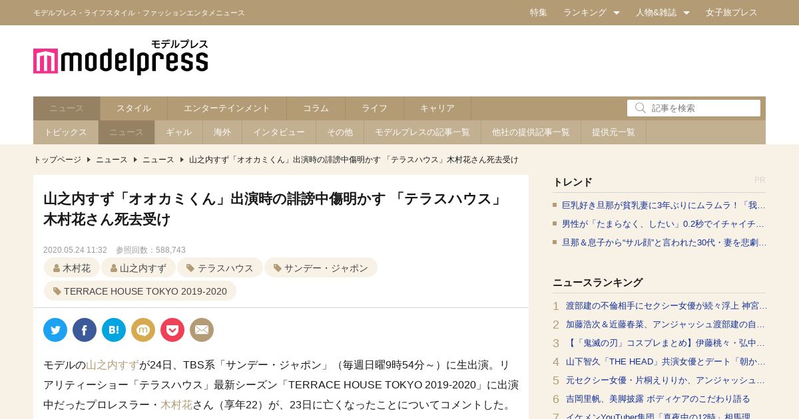Click the 山之内すず tag
The height and width of the screenshot is (419, 799).
138,269
